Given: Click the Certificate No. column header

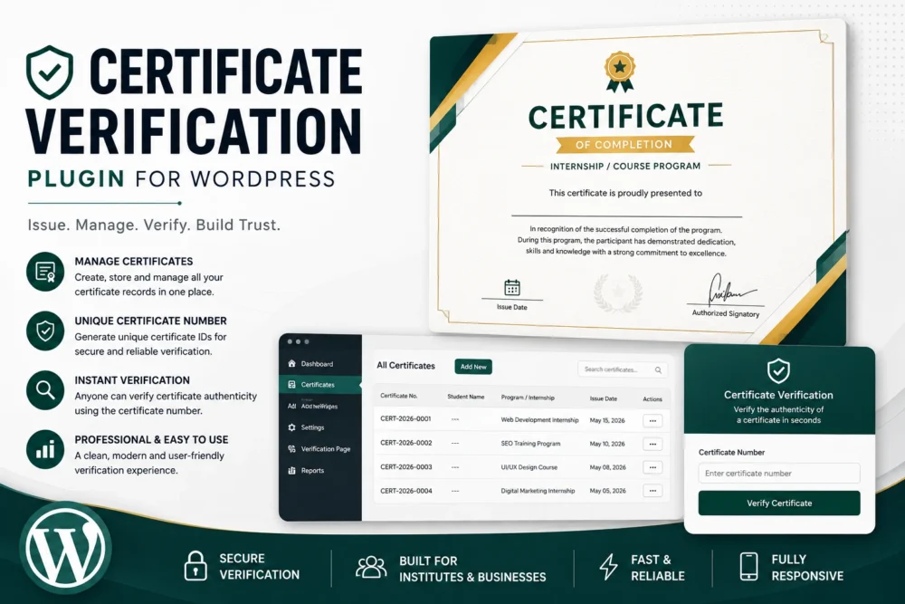Looking at the screenshot, I should coord(399,396).
